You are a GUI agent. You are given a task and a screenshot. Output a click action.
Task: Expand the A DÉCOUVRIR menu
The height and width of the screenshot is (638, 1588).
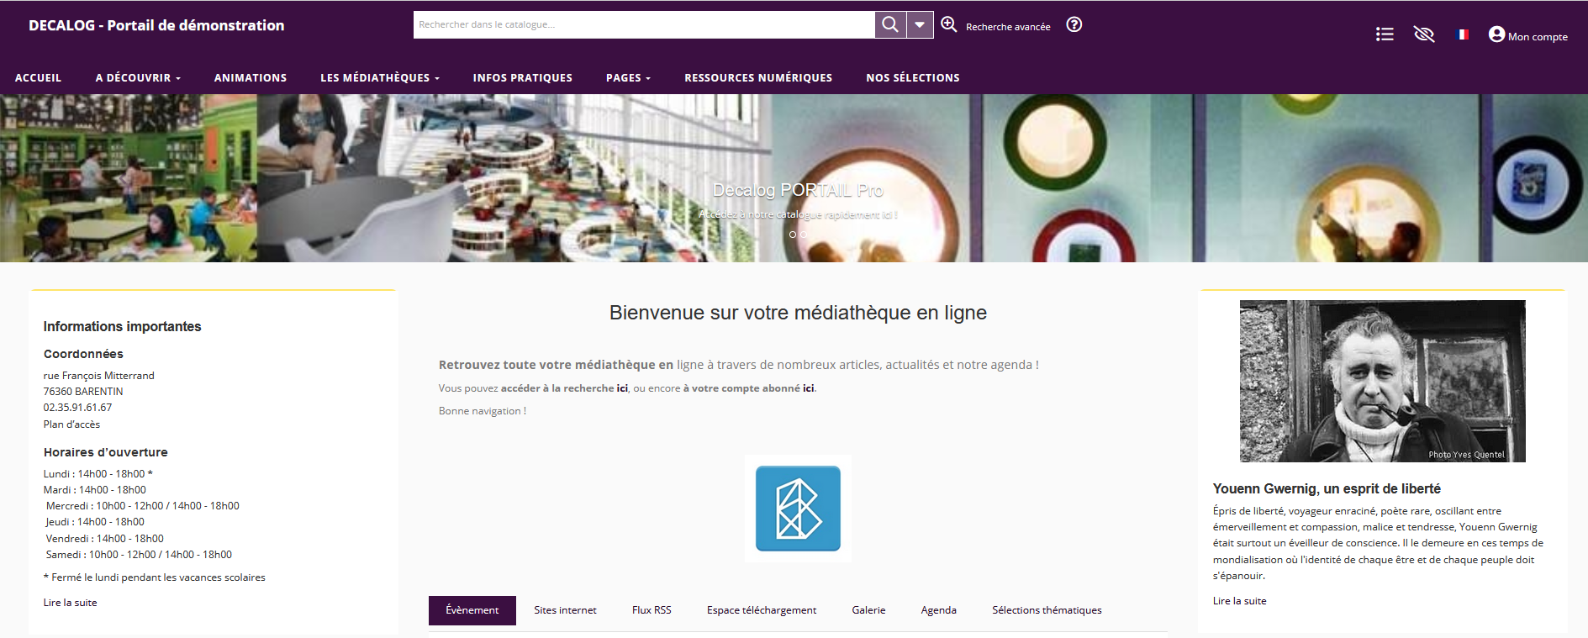(x=138, y=77)
